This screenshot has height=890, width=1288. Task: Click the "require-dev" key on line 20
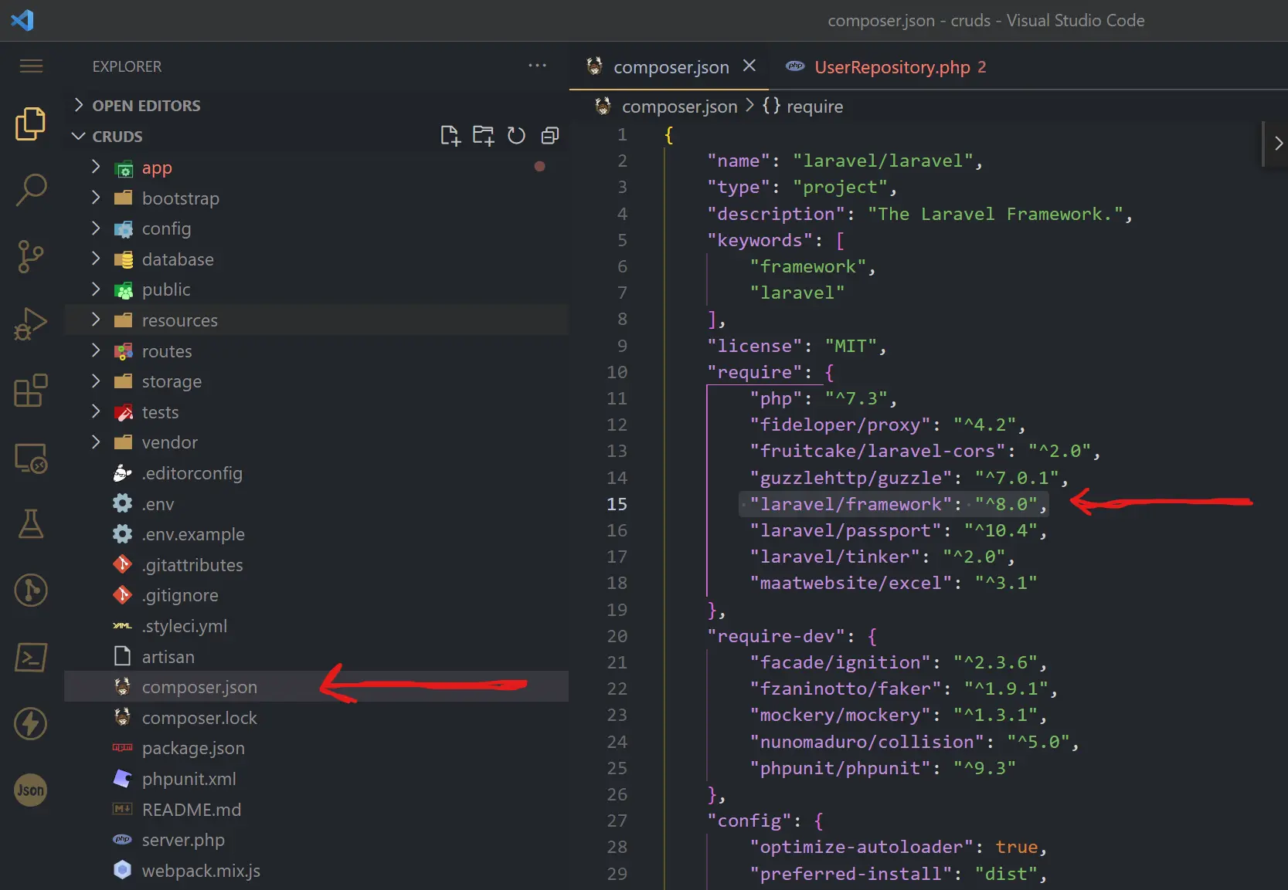click(776, 636)
